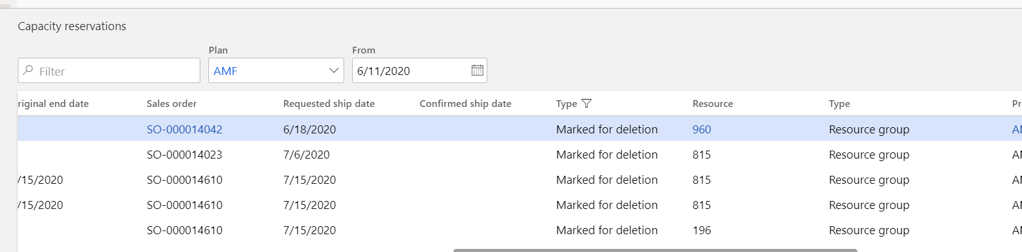
Task: Open sales order SO-000014042 link
Action: (x=184, y=130)
